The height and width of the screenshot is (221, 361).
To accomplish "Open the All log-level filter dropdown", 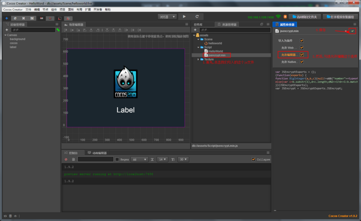I will (139, 159).
